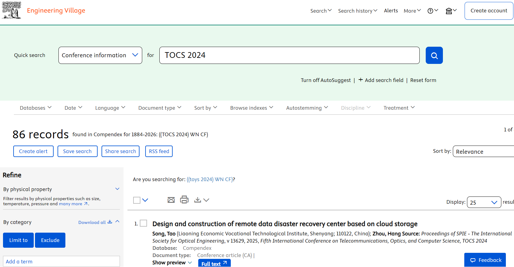Expand the By physical property section
This screenshot has height=267, width=514.
tap(118, 189)
